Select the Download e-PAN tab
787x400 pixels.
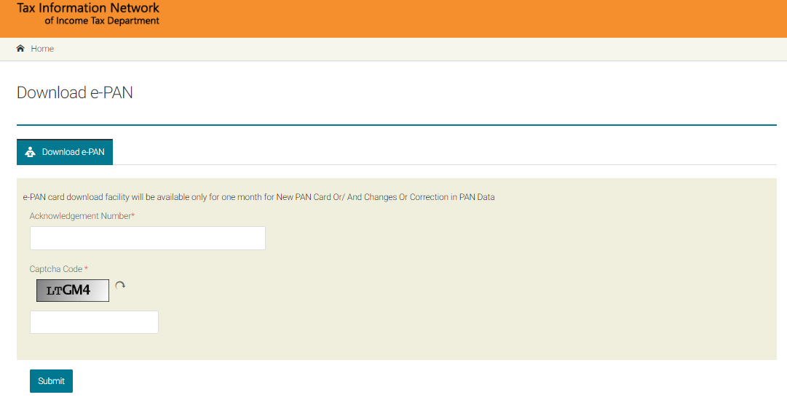point(65,152)
